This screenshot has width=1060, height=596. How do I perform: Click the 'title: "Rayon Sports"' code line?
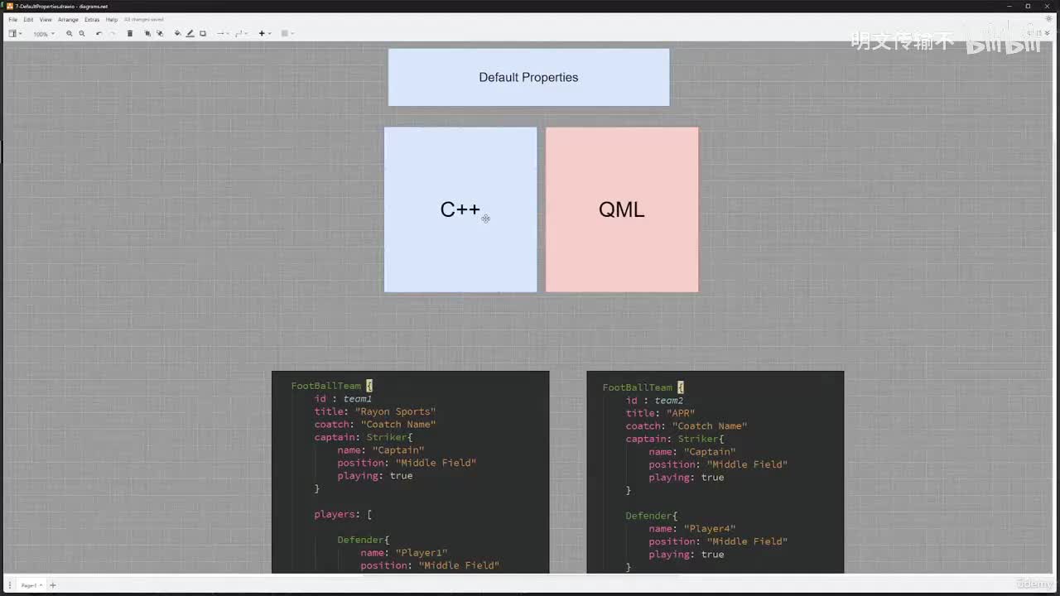(374, 411)
